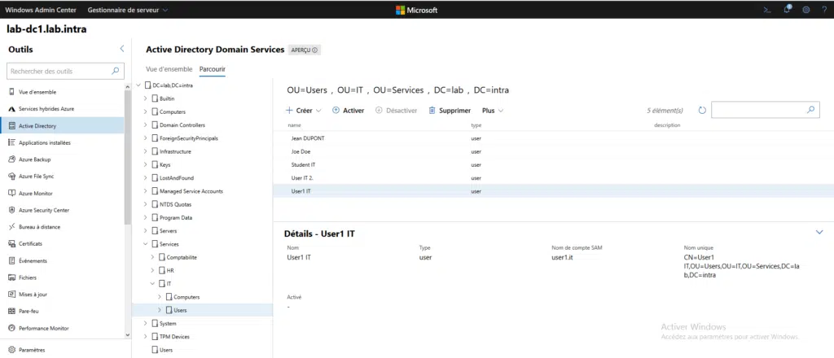This screenshot has width=834, height=358.
Task: Click the Paramètres gear icon at sidebar bottom
Action: (11, 350)
